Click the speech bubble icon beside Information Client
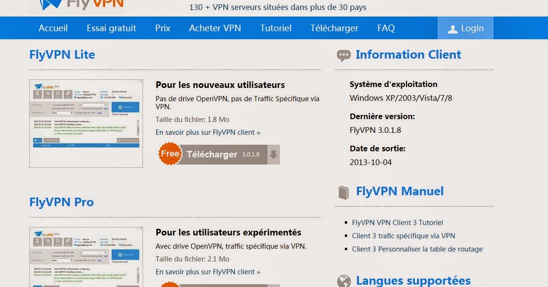The height and width of the screenshot is (287, 548). [343, 55]
